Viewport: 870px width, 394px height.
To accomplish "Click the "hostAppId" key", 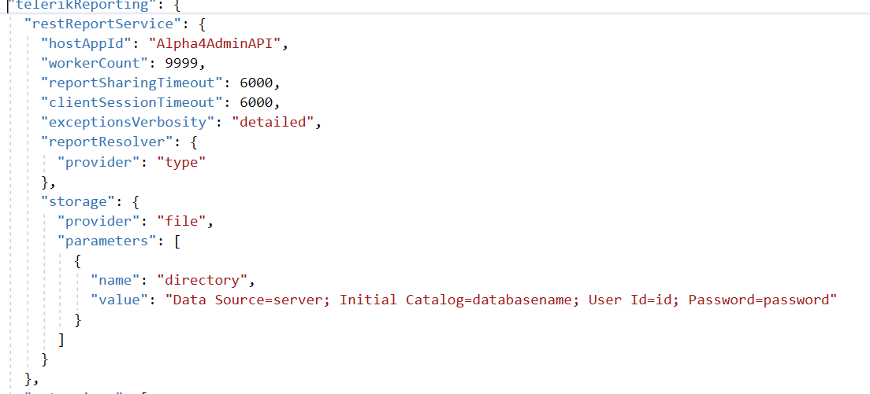I will click(x=87, y=44).
